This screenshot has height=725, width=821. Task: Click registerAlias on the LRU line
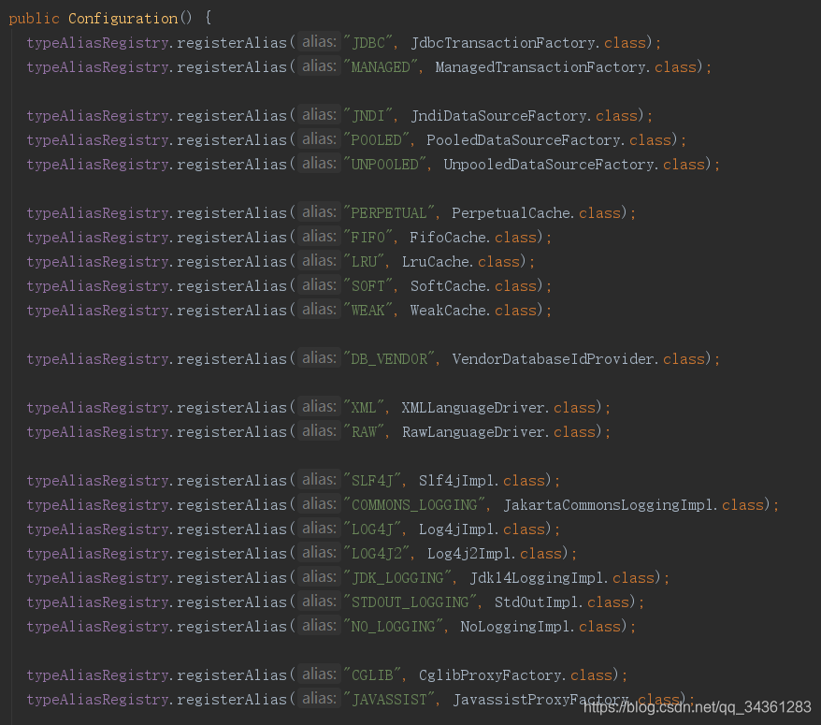(232, 261)
